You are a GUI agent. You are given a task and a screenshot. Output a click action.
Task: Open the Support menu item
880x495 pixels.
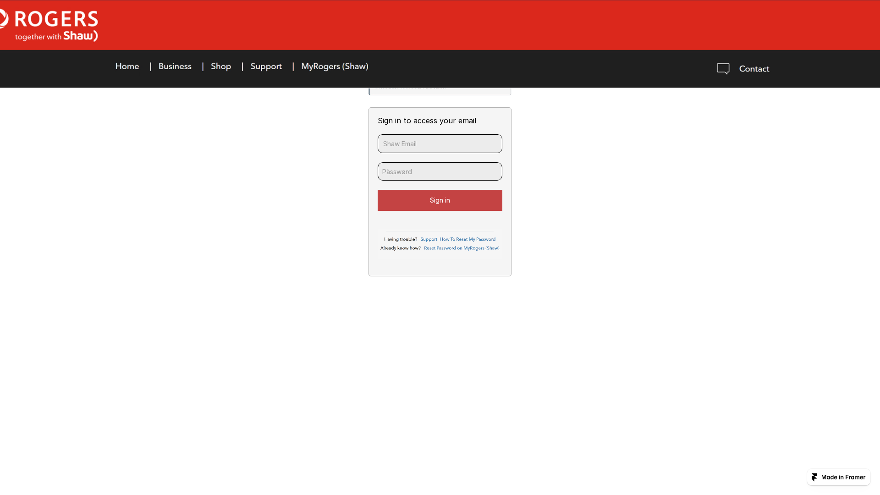click(266, 66)
